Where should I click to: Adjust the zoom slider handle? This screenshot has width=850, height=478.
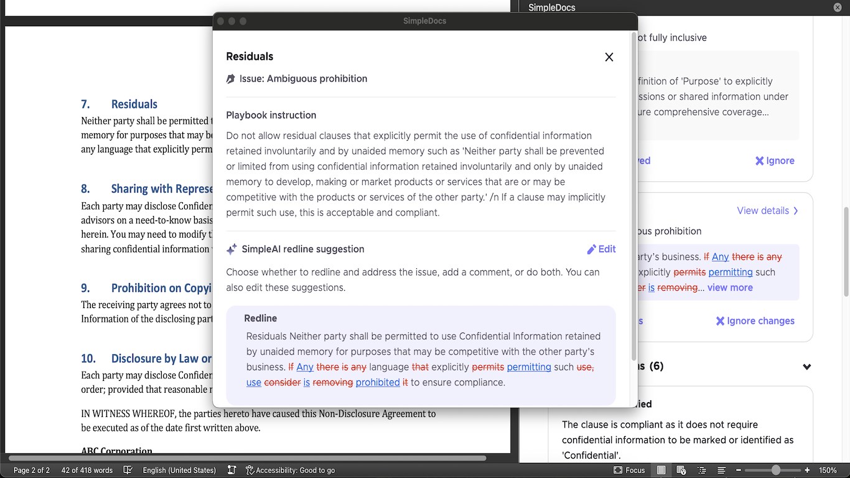775,470
